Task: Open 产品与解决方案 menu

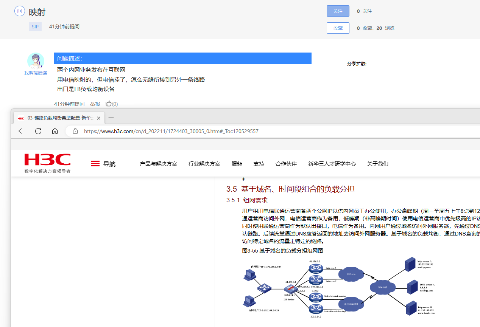Action: [x=159, y=164]
